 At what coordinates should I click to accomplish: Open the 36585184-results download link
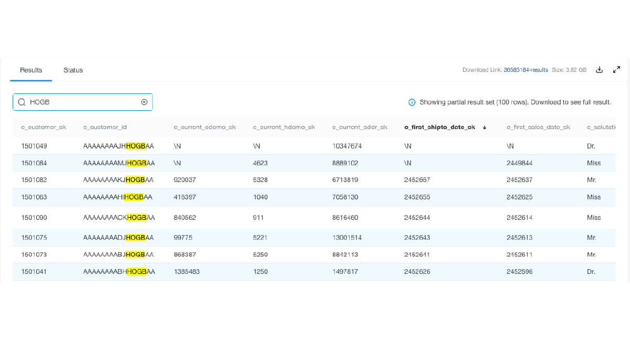point(527,69)
